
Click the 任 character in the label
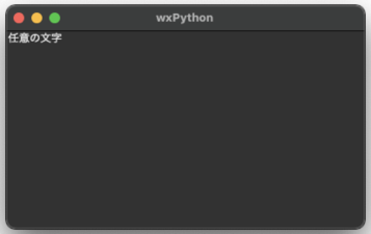click(x=14, y=38)
